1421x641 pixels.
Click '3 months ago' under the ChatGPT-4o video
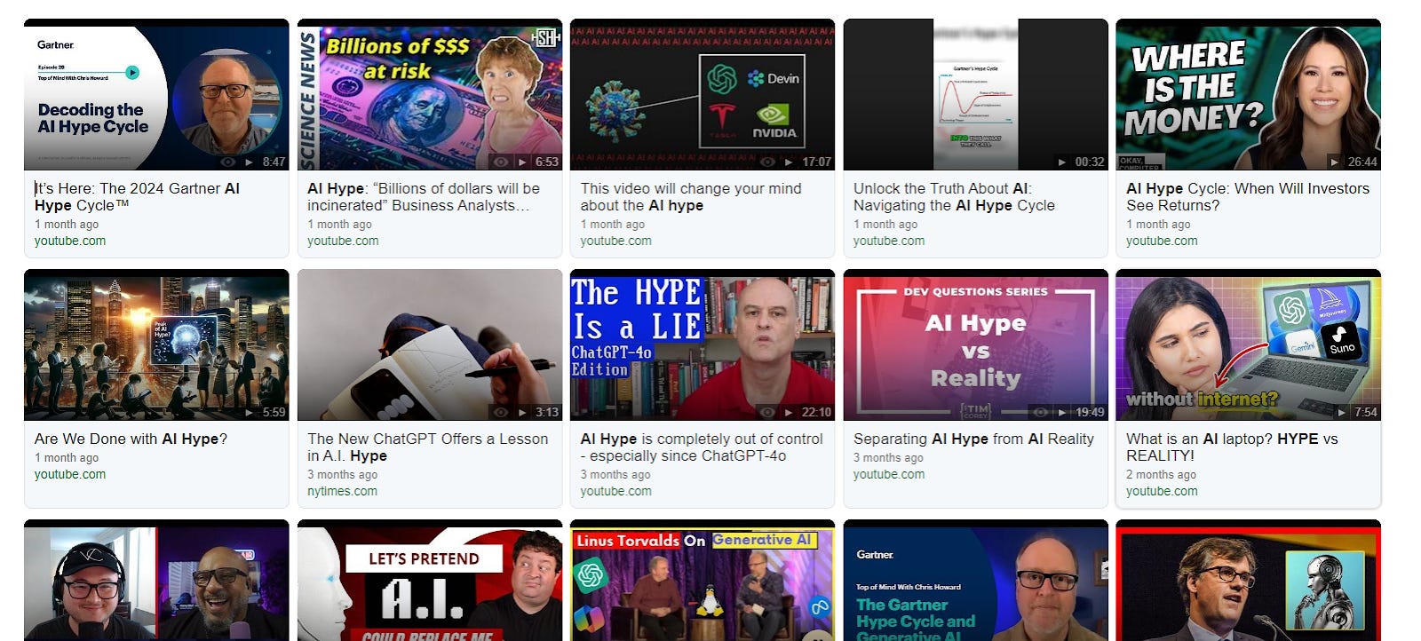pos(615,475)
